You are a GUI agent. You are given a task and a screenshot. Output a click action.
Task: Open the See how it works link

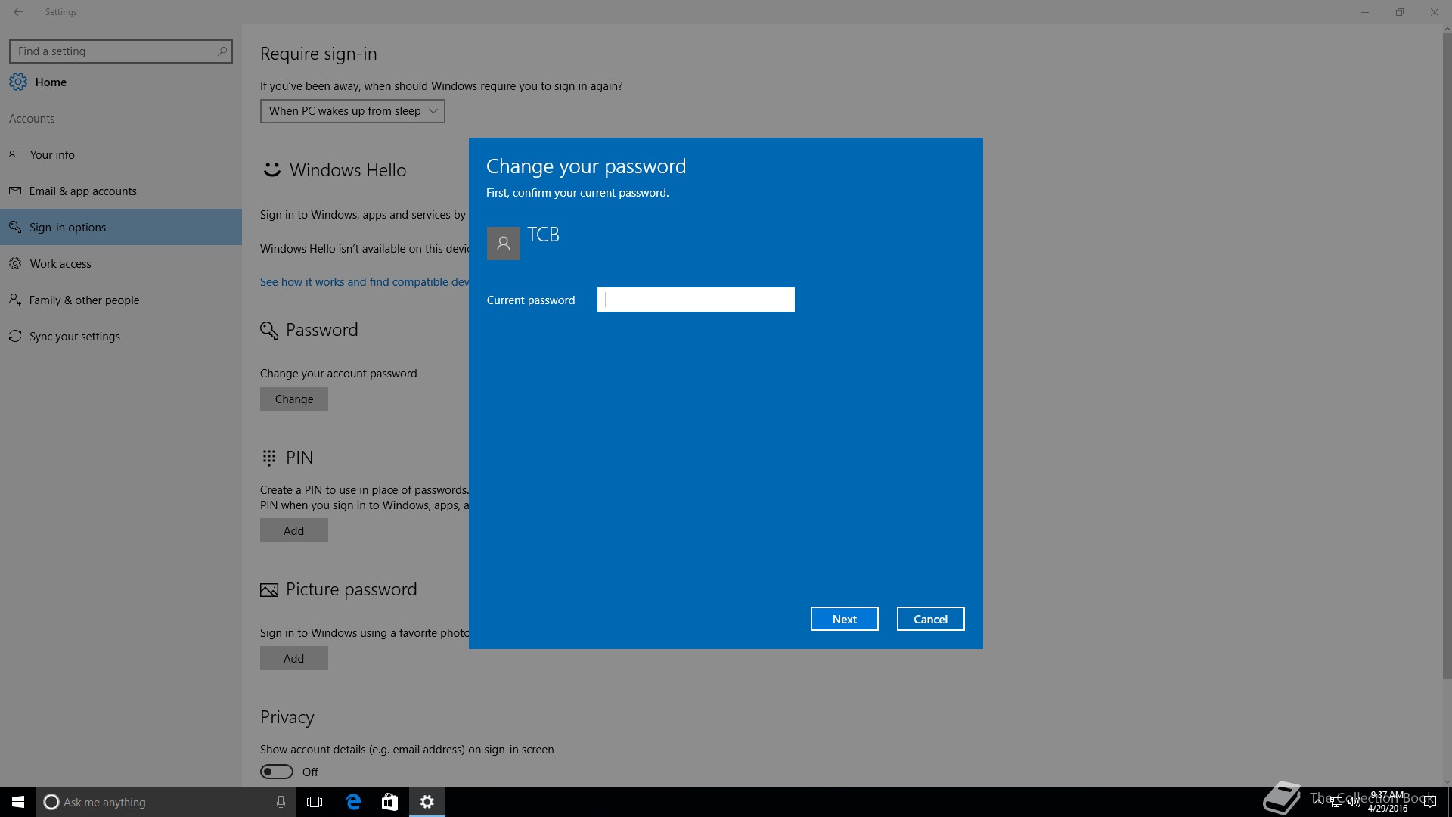[x=365, y=281]
